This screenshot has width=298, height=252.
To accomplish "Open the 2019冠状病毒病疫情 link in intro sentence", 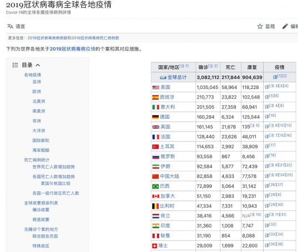I will (72, 49).
